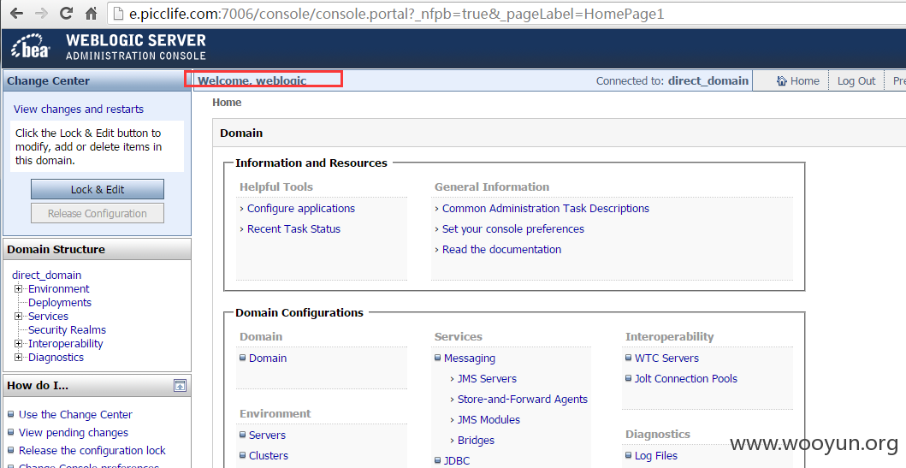Click the bullet icon beside Jolt Connection Pools
The image size is (906, 468).
point(629,378)
